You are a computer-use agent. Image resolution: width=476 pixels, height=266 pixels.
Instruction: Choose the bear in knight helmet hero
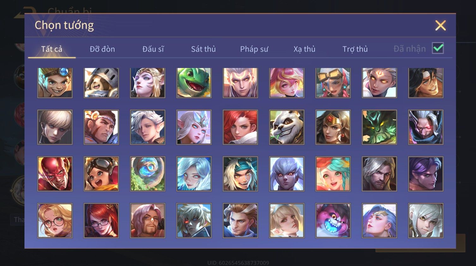coord(101,83)
